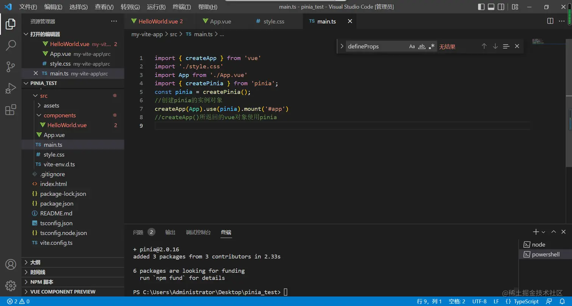Image resolution: width=572 pixels, height=306 pixels.
Task: Toggle match case in find widget
Action: click(412, 46)
